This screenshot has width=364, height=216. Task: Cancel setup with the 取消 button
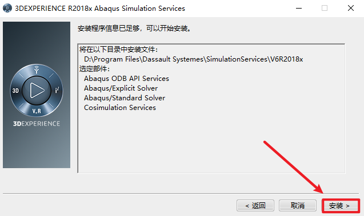[x=298, y=205]
